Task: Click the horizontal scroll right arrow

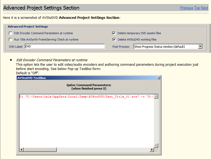Action: point(152,149)
